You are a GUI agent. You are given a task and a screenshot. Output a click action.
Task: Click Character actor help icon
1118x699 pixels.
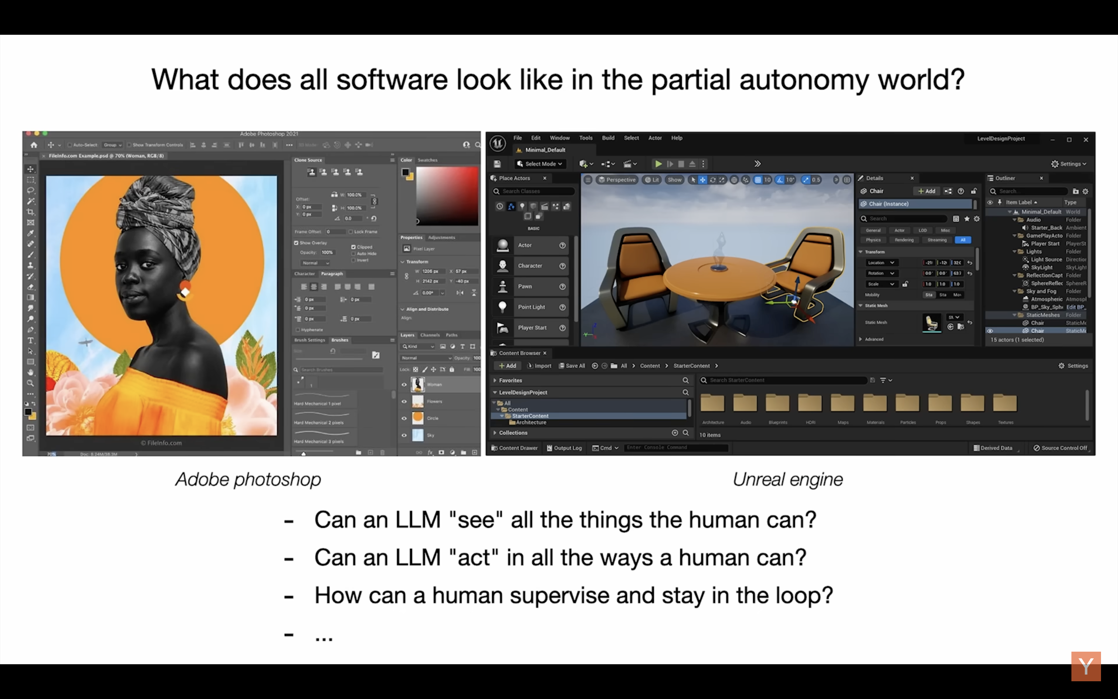562,266
